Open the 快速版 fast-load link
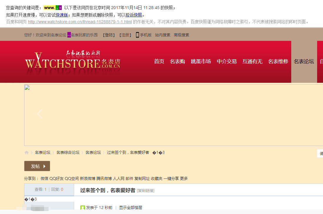This screenshot has height=214, width=323. [x=62, y=15]
